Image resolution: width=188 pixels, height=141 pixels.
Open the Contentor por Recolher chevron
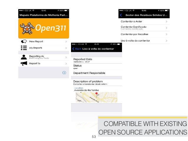[x=166, y=34]
